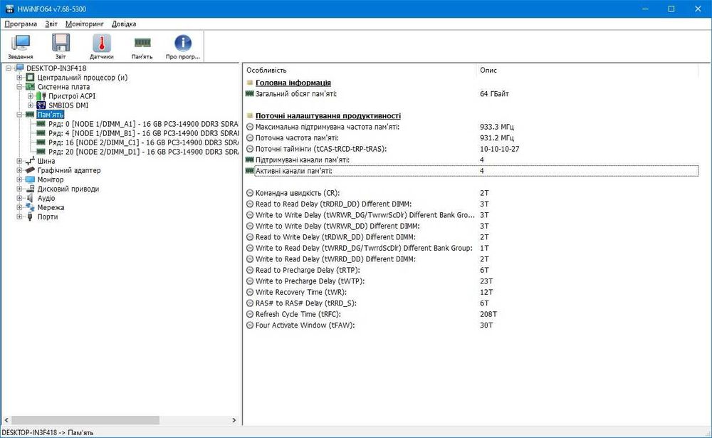Click the Поточні налаштування продуктивності heading

328,116
